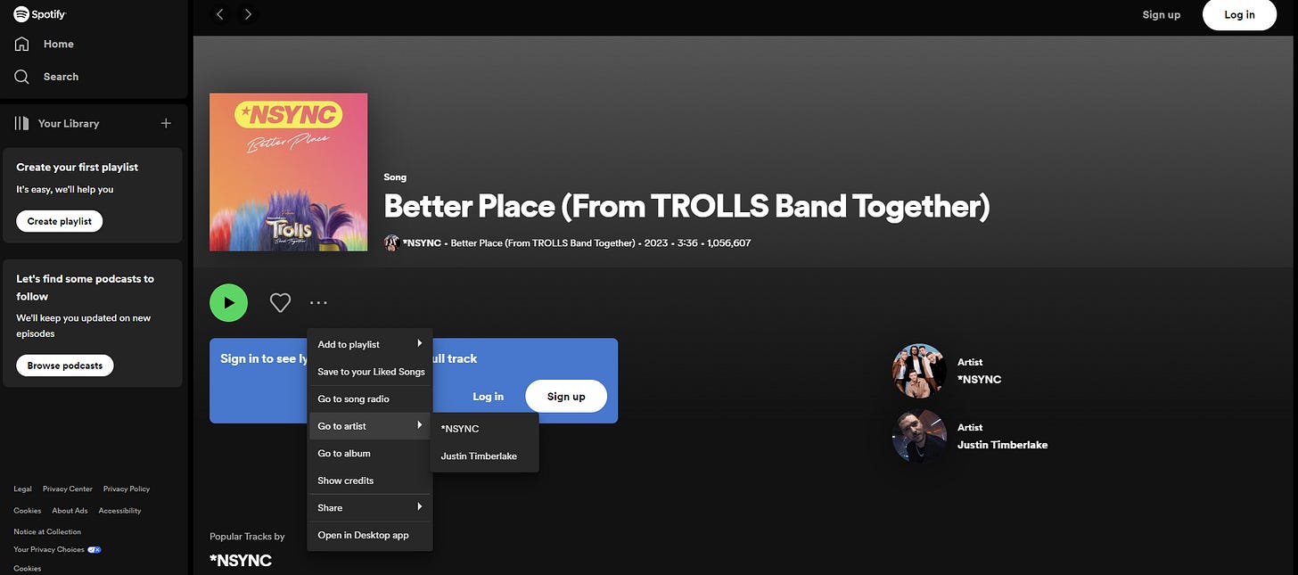This screenshot has width=1298, height=575.
Task: Click 'Let's find some podcasts to follow' text
Action: (85, 287)
